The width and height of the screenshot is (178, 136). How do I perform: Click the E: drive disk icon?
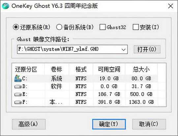[18, 95]
